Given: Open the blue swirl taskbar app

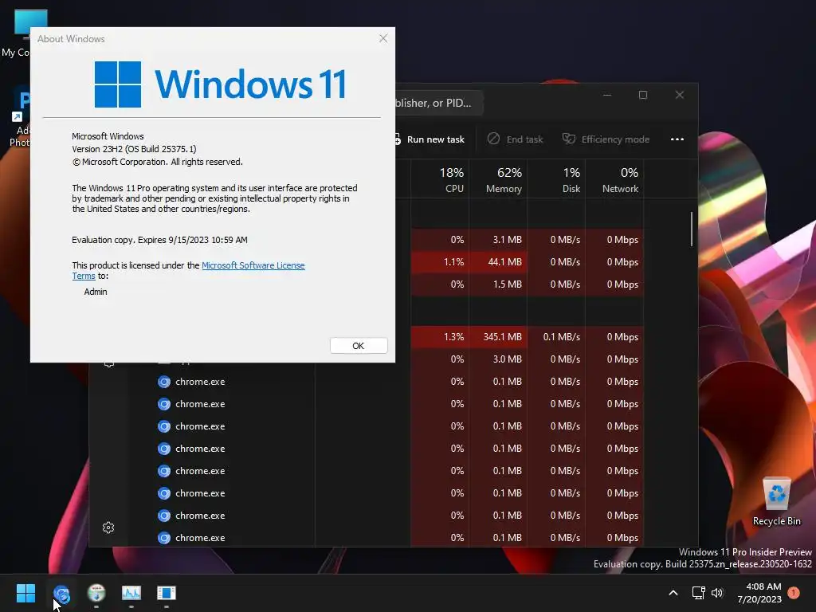Looking at the screenshot, I should coord(61,593).
